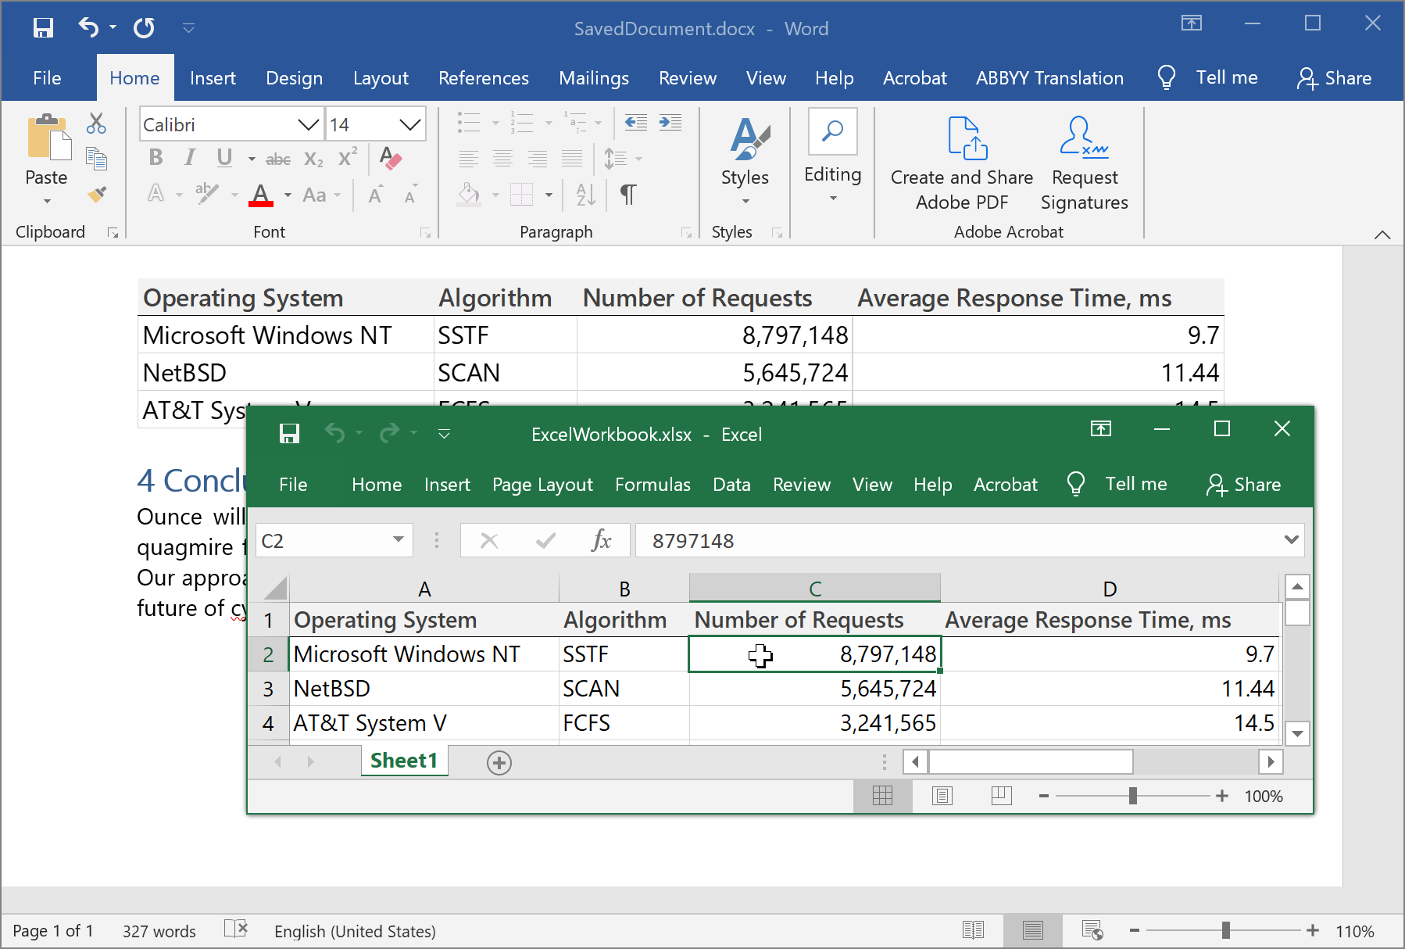This screenshot has height=949, width=1405.
Task: Toggle Italic formatting in Word
Action: click(189, 159)
